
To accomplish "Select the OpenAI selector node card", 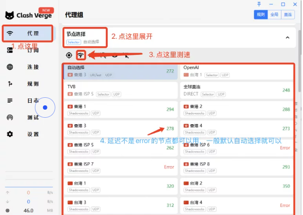I will pos(237,71).
